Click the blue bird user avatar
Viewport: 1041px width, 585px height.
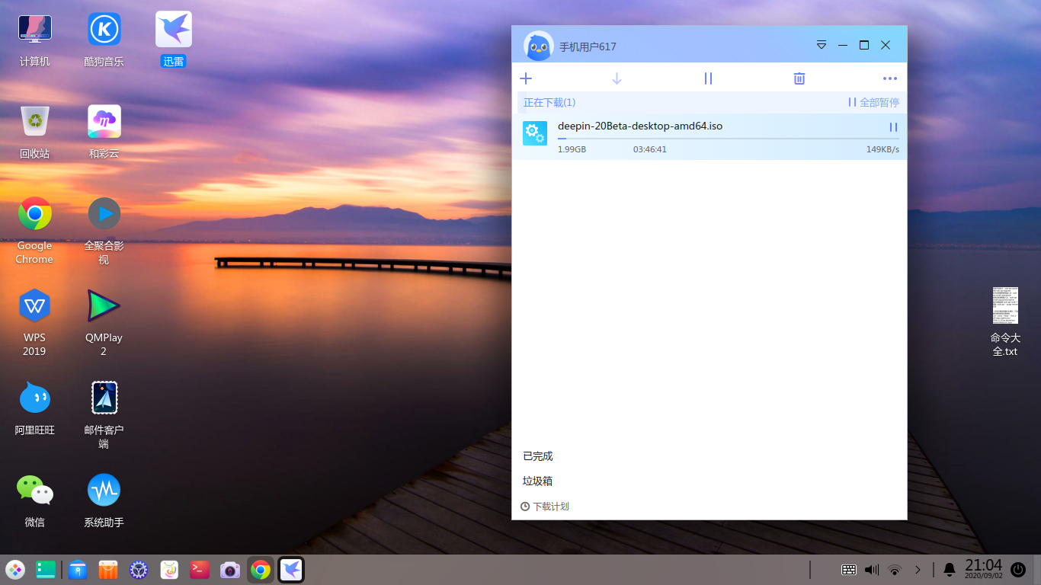539,46
